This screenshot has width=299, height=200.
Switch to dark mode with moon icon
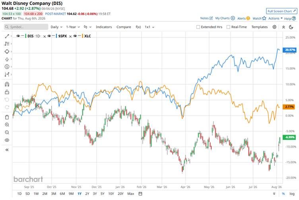click(x=291, y=27)
